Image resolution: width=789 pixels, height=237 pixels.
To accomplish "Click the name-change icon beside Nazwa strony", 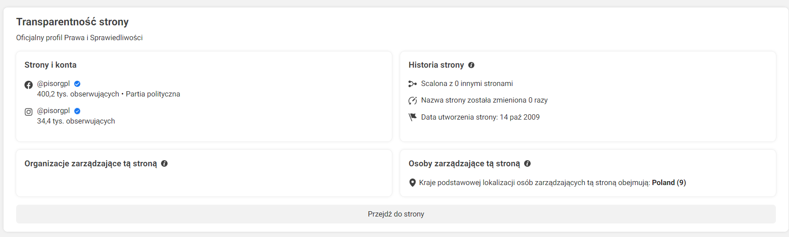I will pyautogui.click(x=412, y=100).
